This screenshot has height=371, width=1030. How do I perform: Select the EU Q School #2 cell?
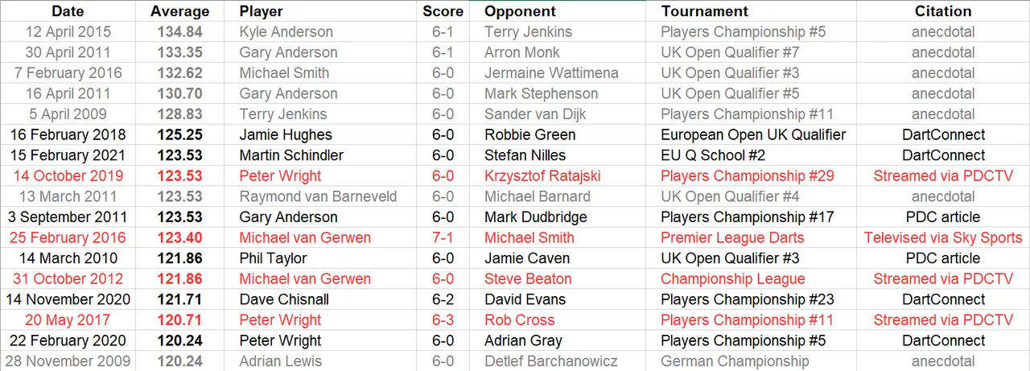click(751, 155)
